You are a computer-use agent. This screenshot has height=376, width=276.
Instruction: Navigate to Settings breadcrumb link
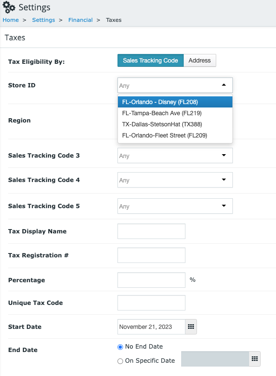[44, 20]
